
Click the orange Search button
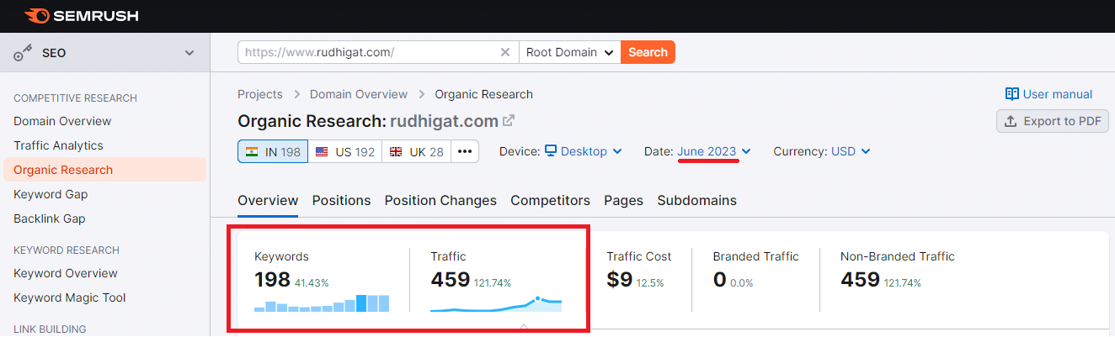[x=648, y=52]
